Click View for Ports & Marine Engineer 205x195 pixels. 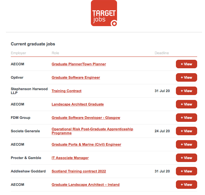(x=186, y=145)
